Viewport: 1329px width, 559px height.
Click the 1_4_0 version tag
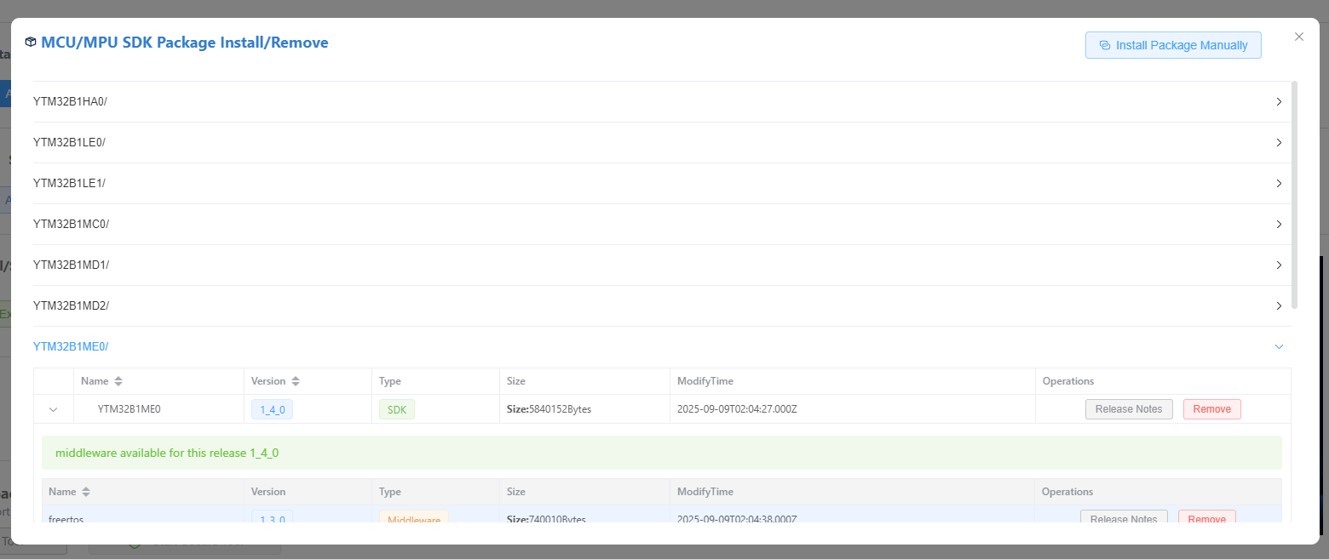click(x=272, y=409)
